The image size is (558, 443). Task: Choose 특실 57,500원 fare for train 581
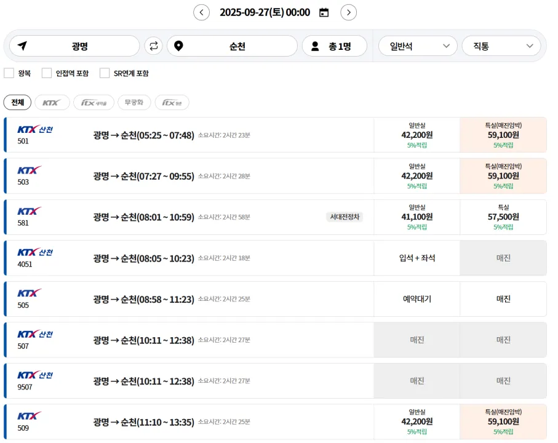tap(503, 217)
